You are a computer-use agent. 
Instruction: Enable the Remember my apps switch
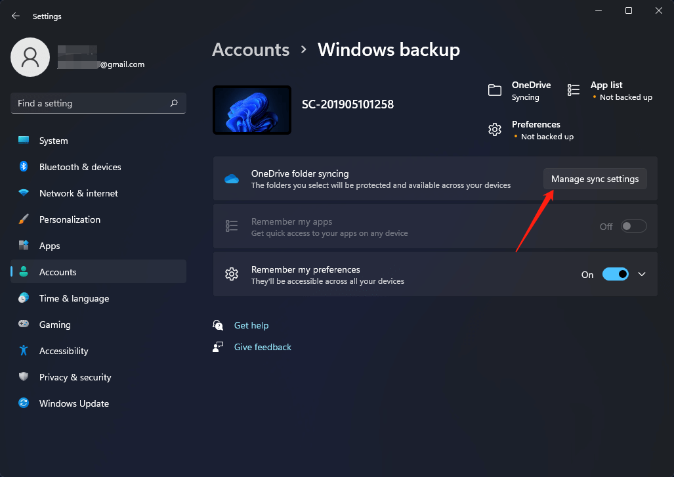(x=633, y=225)
